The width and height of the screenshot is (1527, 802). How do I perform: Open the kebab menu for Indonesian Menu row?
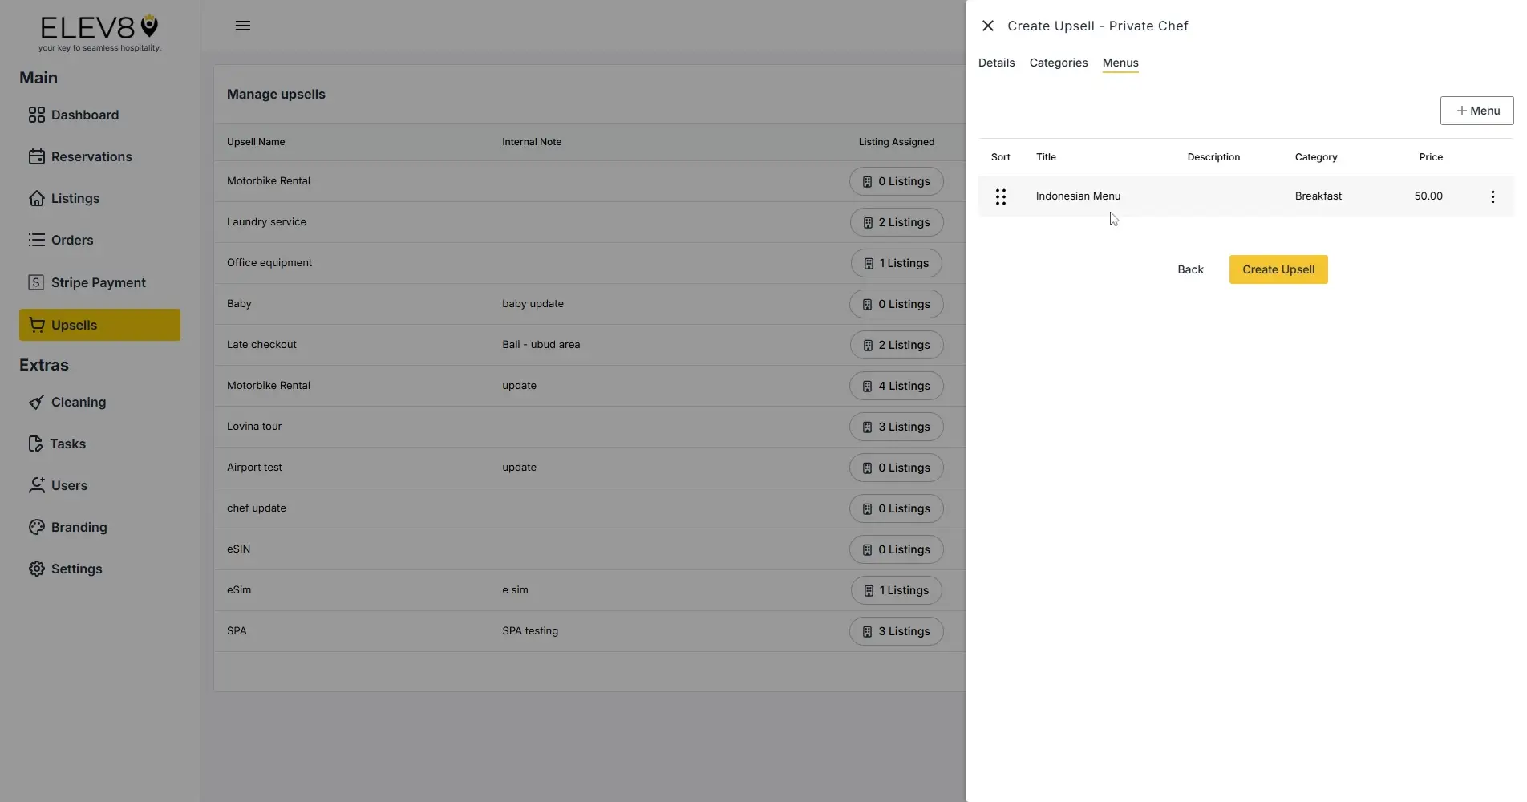coord(1493,196)
